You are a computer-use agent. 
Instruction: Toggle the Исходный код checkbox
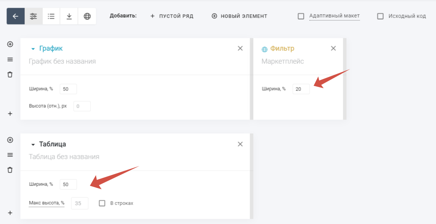click(380, 16)
